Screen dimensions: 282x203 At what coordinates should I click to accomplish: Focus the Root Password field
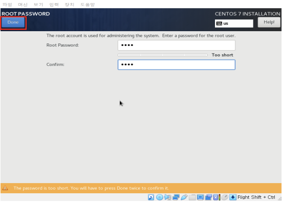click(177, 46)
